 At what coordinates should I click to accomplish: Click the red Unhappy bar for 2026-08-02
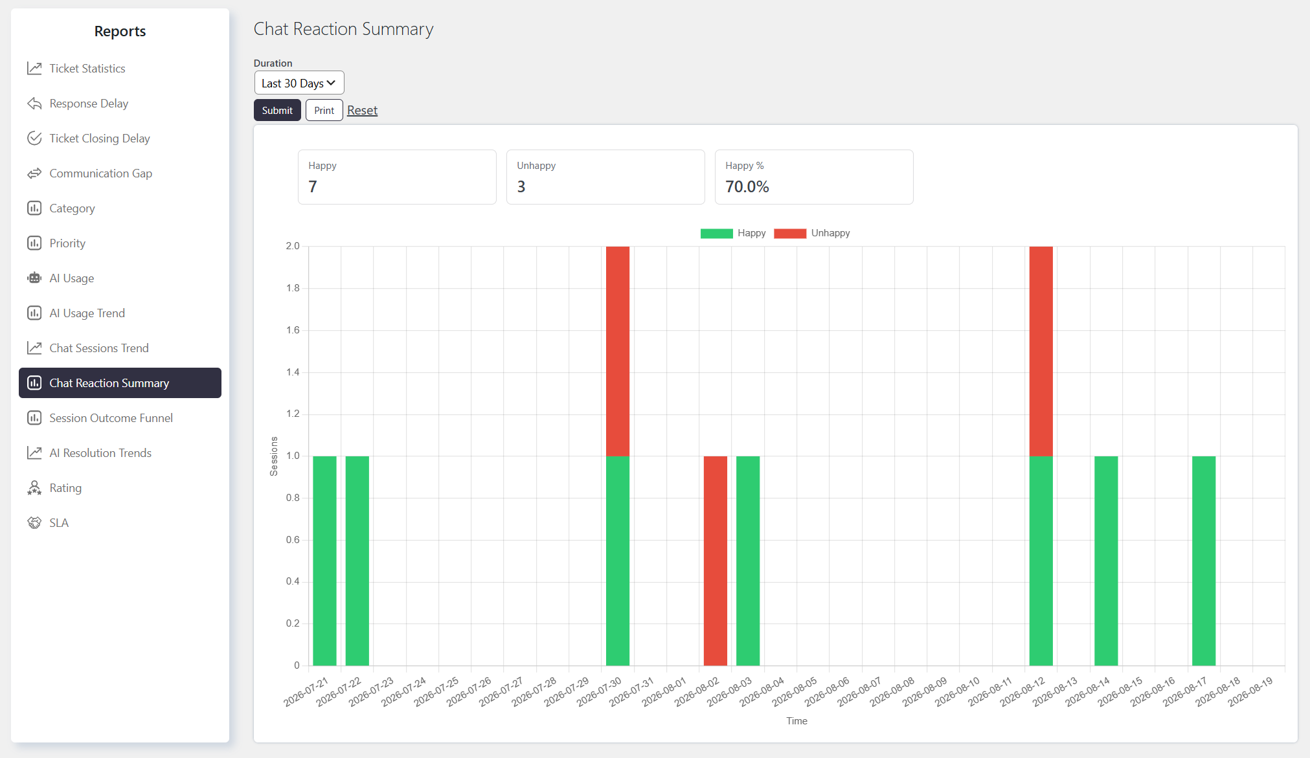[x=715, y=561]
